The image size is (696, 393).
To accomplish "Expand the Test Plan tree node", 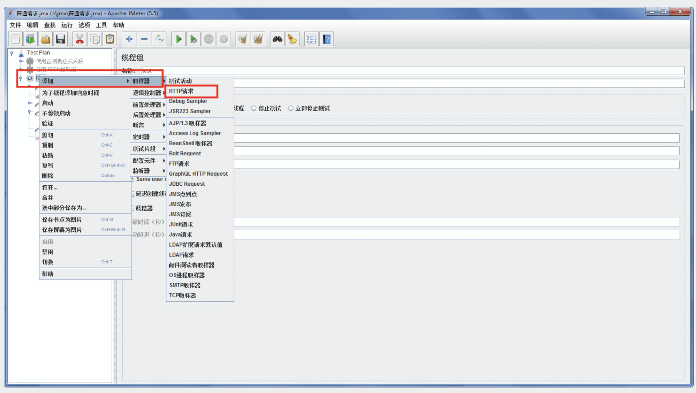I will pos(12,53).
